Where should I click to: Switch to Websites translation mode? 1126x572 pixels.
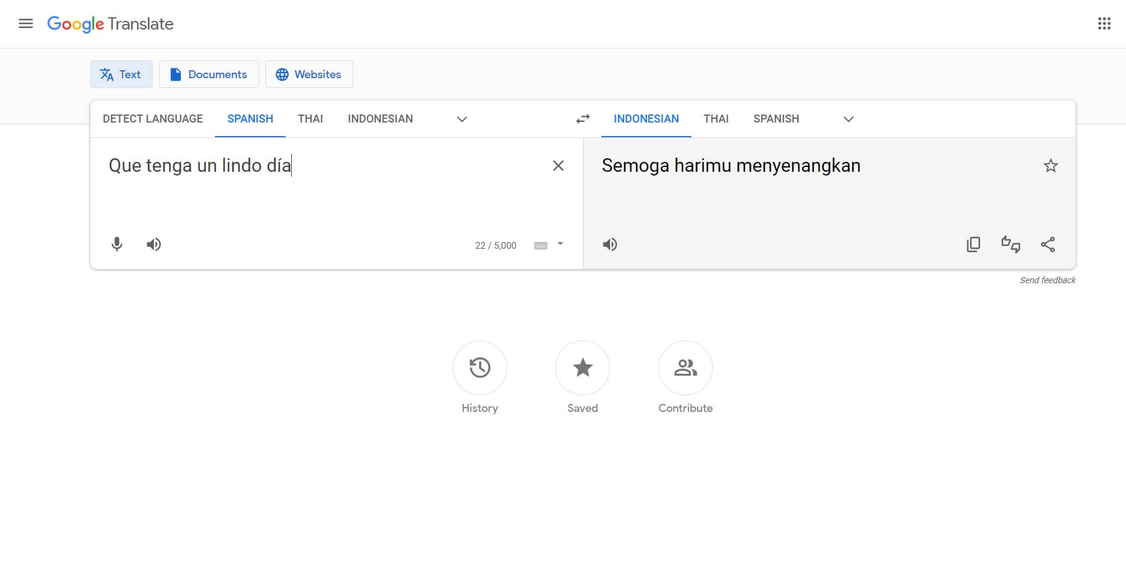(309, 75)
